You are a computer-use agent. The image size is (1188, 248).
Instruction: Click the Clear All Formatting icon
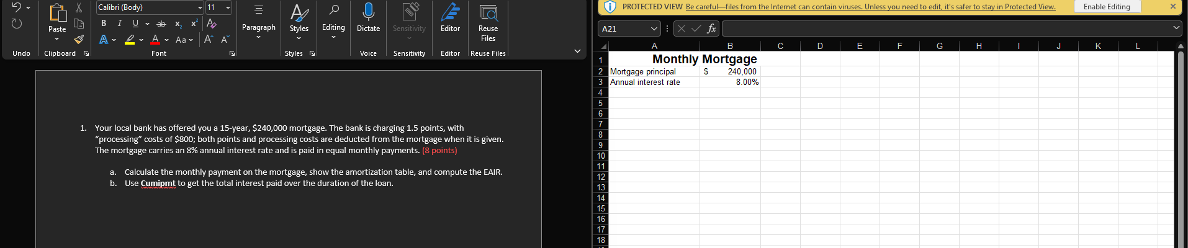(x=212, y=24)
